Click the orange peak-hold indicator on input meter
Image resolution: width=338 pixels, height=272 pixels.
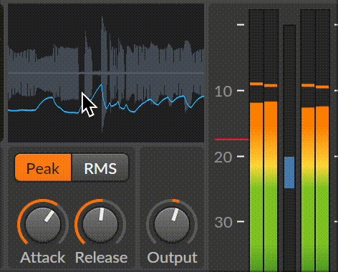256,84
